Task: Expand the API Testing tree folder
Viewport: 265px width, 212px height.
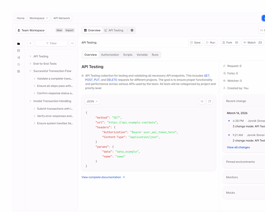Action: [x=30, y=56]
